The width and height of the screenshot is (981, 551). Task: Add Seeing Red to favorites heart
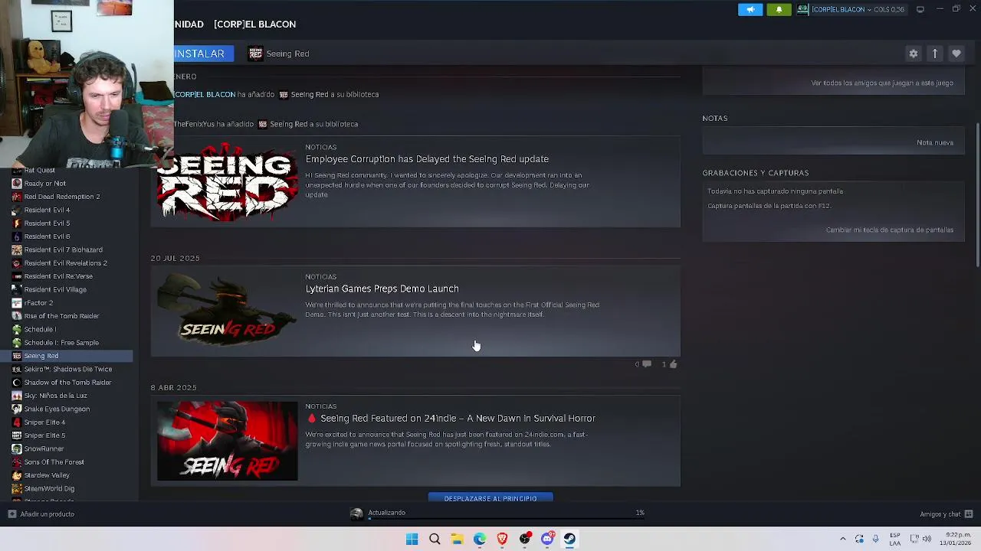pos(956,54)
